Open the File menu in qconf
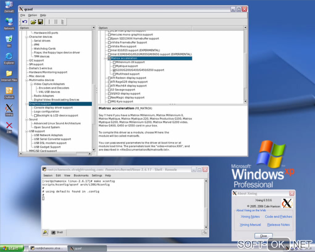 [x=23, y=15]
